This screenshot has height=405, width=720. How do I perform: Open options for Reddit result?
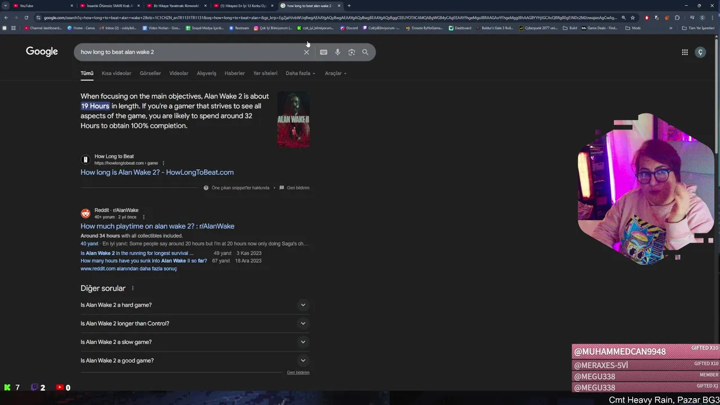(143, 217)
